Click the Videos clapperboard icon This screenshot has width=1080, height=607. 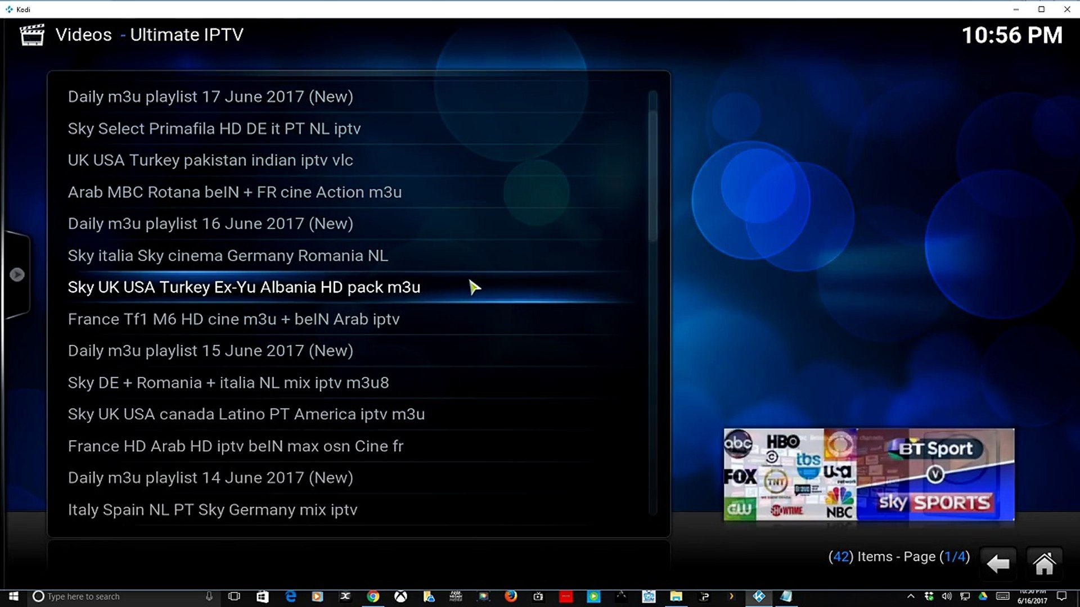tap(32, 35)
